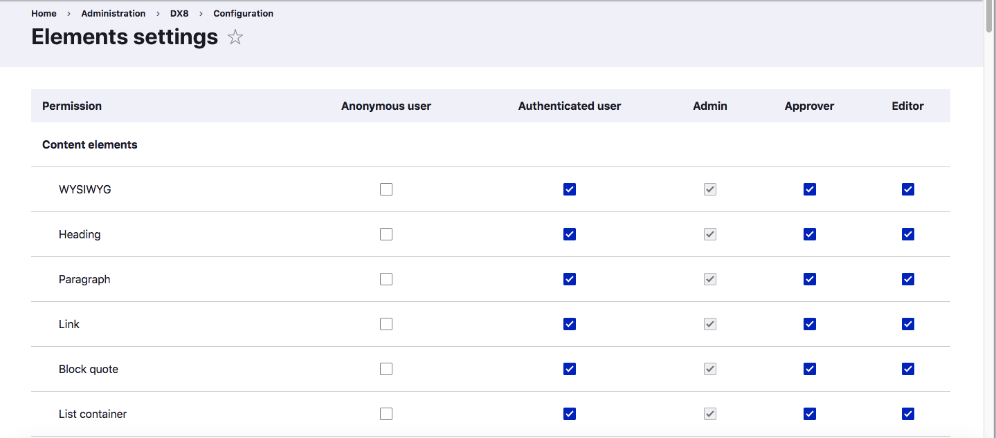Screen dimensions: 996x438
Task: Uncheck List container for Approver
Action: tap(810, 414)
